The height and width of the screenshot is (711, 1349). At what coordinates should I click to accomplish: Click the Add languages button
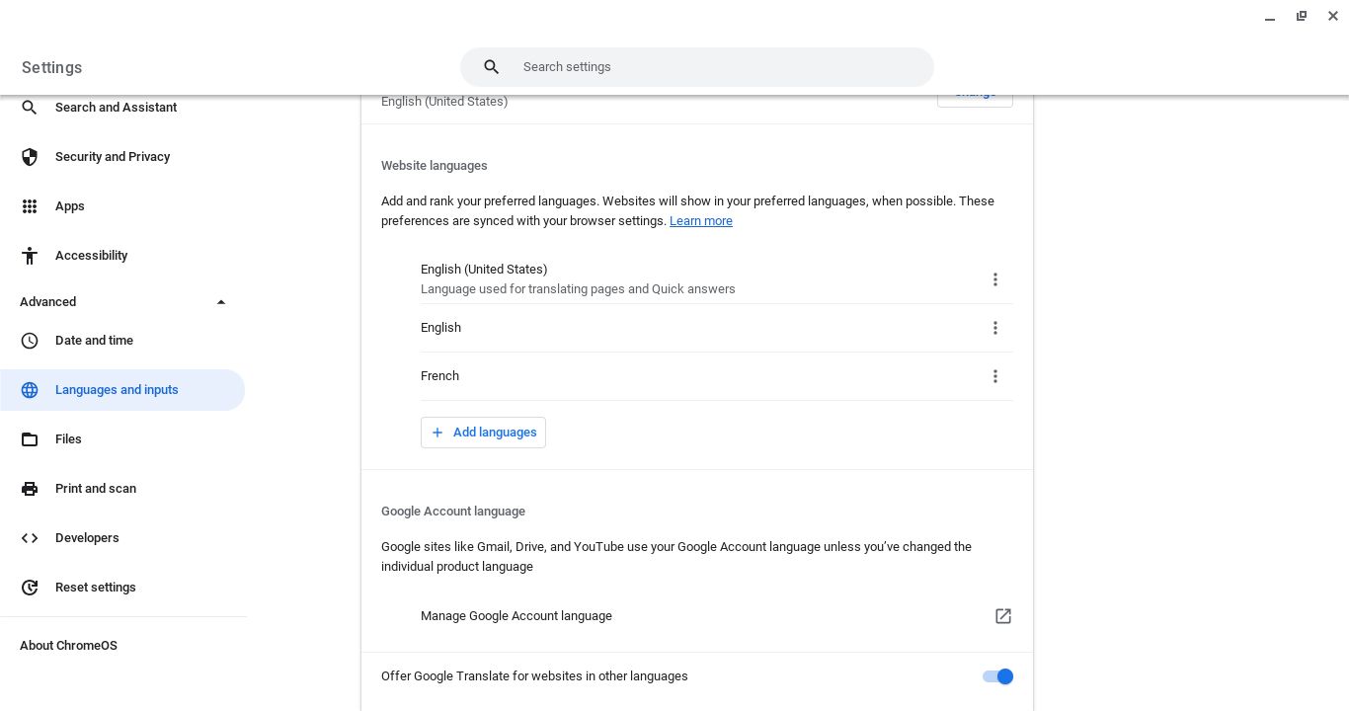coord(483,433)
